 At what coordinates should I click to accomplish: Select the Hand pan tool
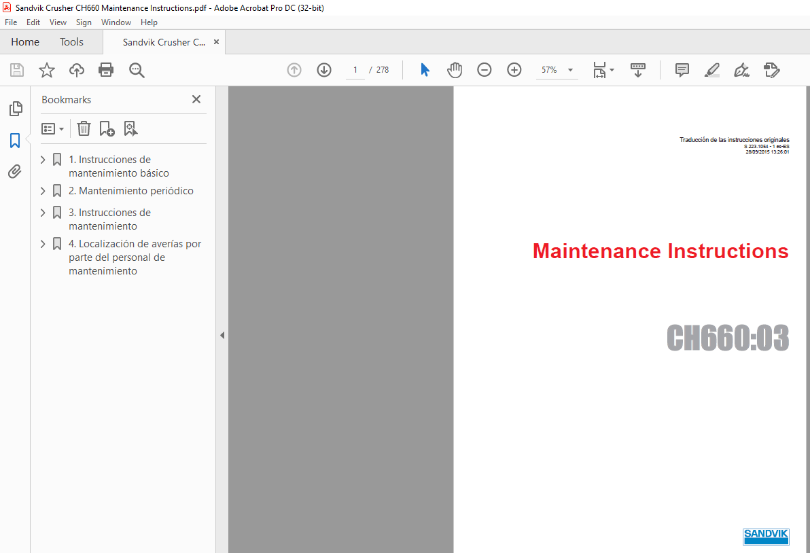454,70
